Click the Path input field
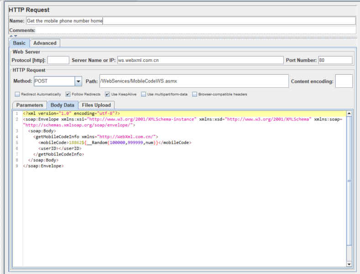Viewport: 360px width, 274px height. point(194,81)
